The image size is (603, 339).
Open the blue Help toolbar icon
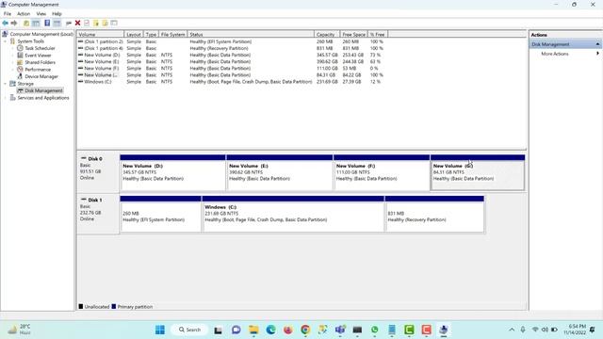(x=47, y=23)
